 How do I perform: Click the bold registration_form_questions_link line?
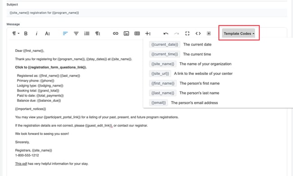51,67
